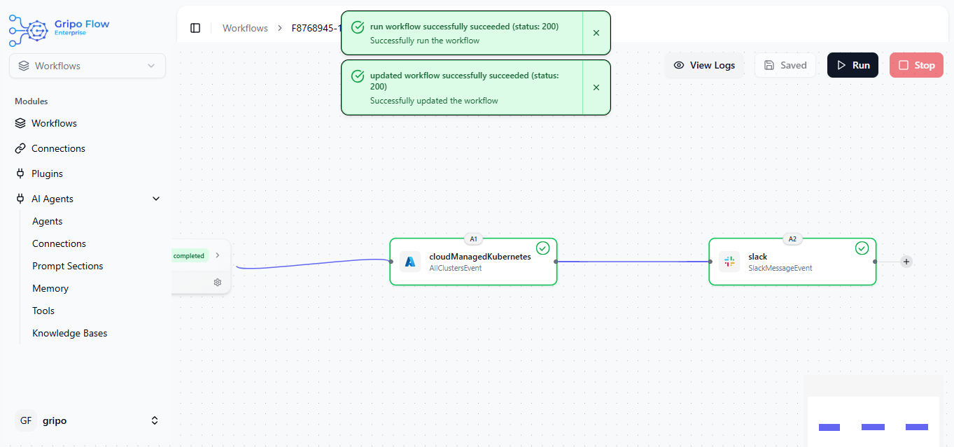
Task: Click the Slack icon on slack node
Action: click(729, 262)
